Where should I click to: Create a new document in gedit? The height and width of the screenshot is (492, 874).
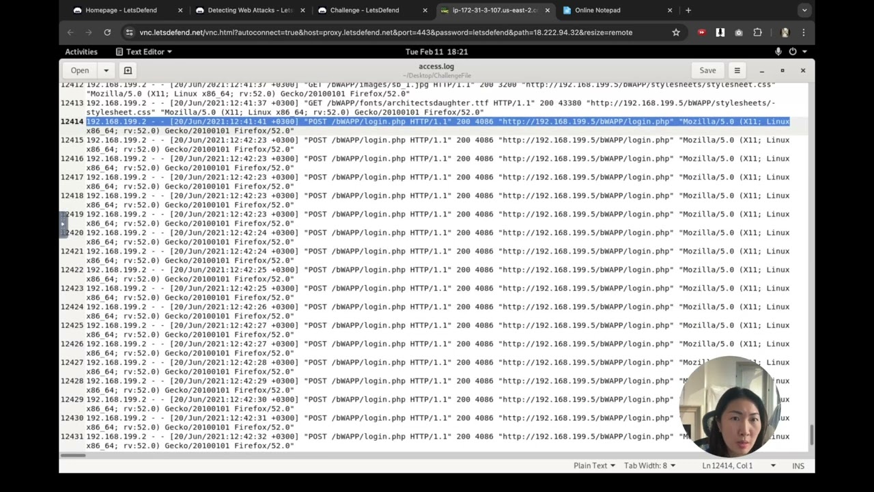[128, 70]
